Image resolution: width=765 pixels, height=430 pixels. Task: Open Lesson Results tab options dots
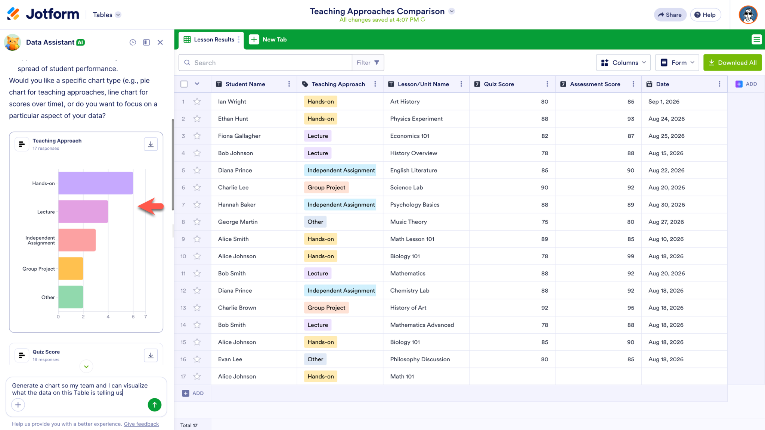tap(239, 40)
